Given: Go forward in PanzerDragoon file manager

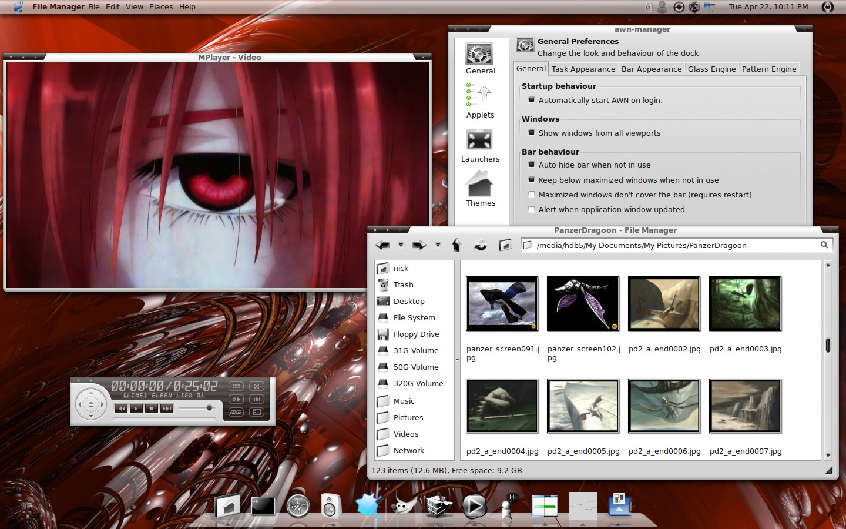Looking at the screenshot, I should (x=419, y=245).
